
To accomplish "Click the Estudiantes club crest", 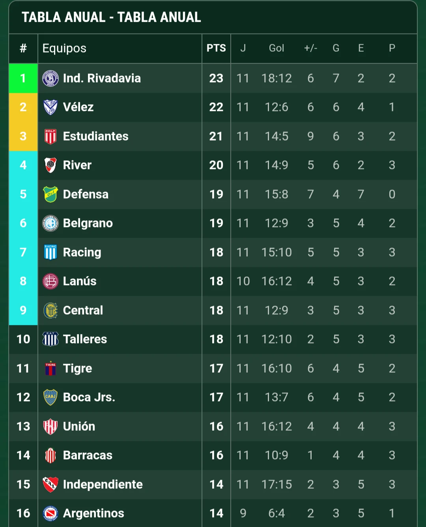I will pos(50,136).
